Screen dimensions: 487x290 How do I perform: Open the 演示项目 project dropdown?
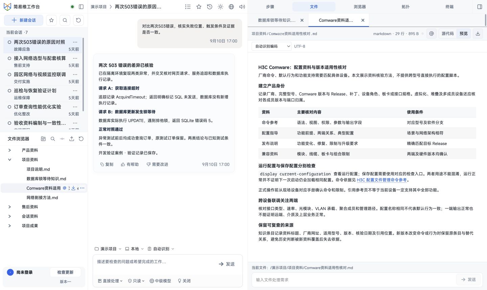pos(108,249)
